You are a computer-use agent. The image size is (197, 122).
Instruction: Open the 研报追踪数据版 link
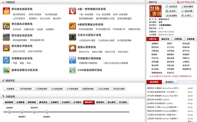(x=20, y=40)
